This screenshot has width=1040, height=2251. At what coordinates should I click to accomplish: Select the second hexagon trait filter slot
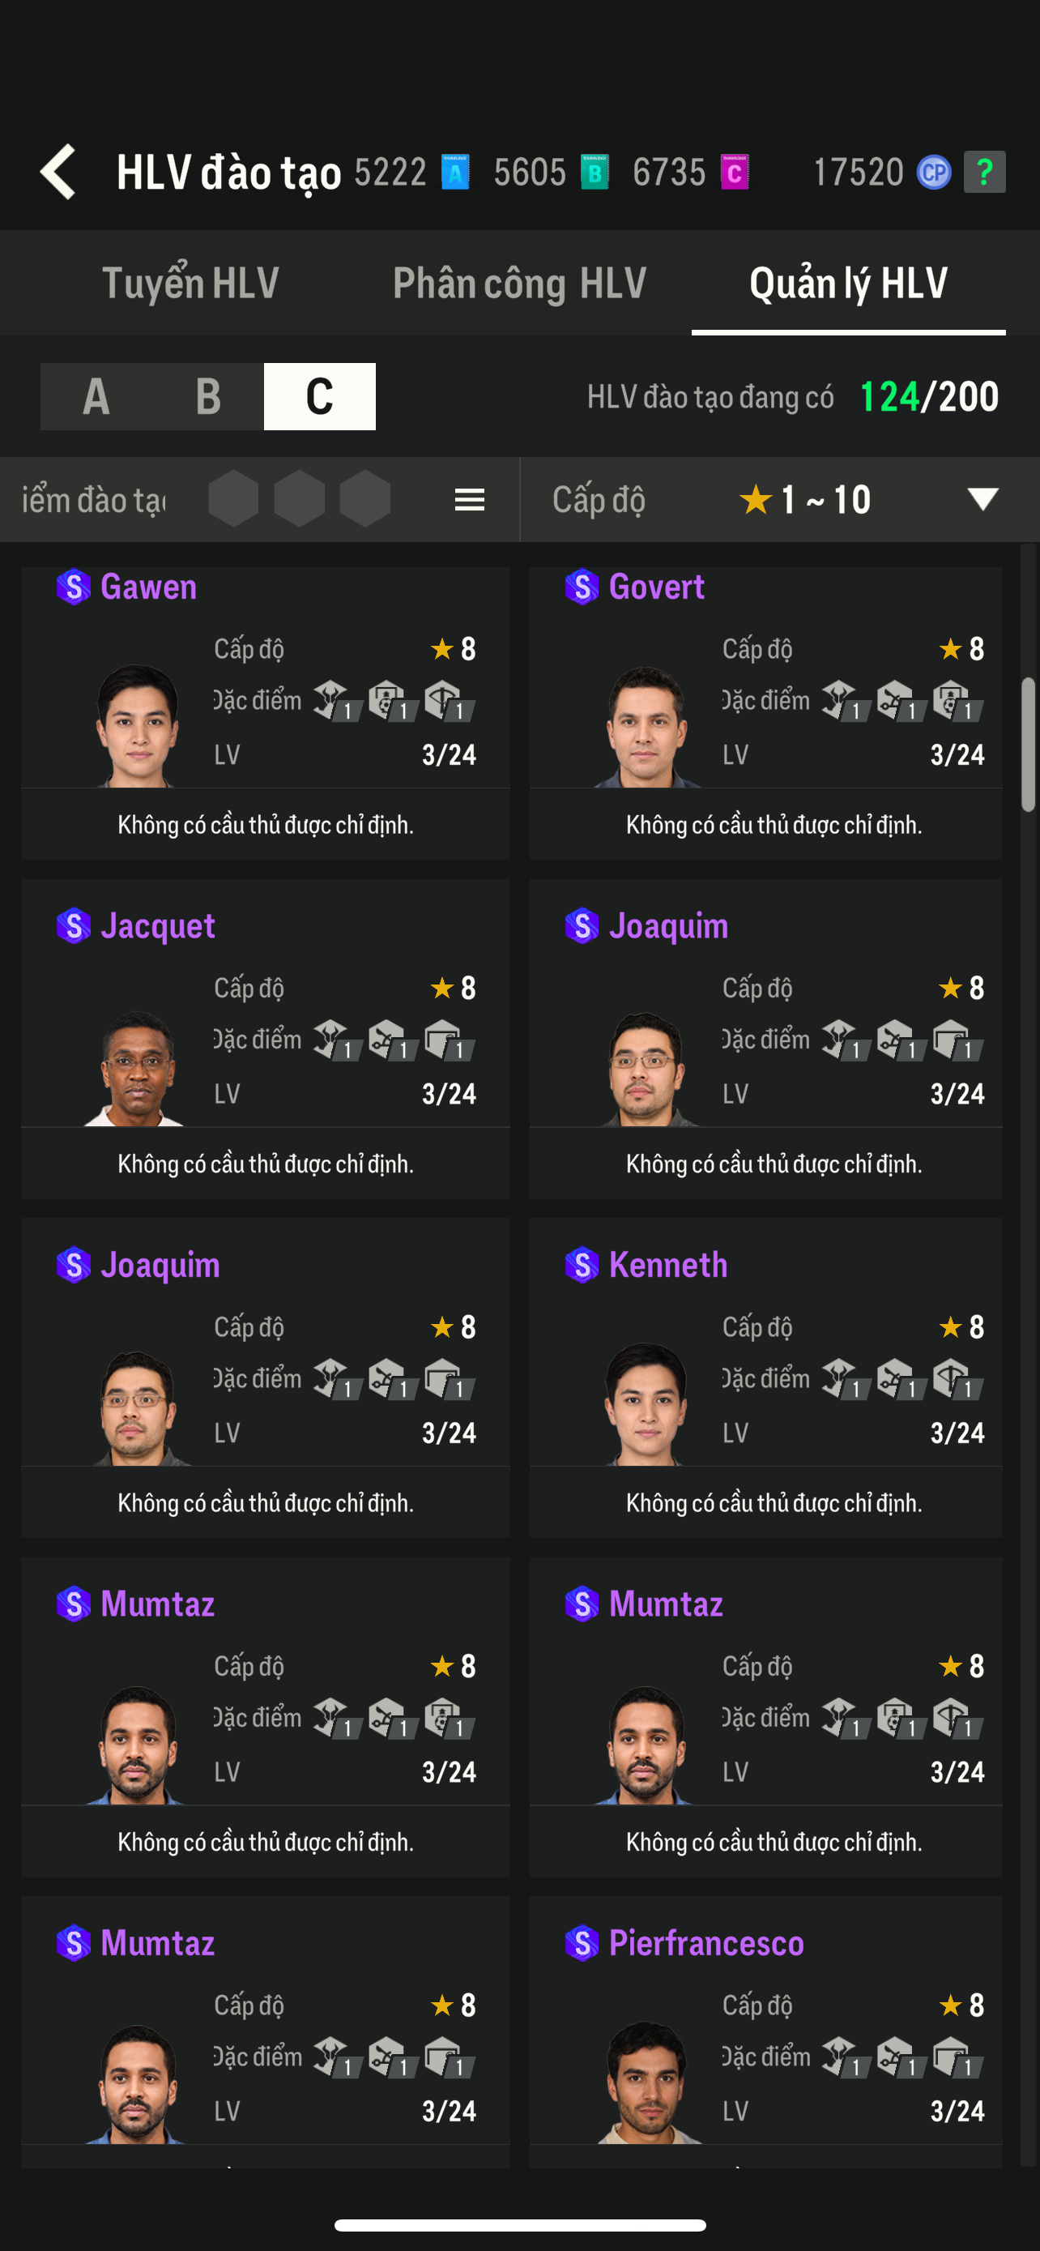300,499
